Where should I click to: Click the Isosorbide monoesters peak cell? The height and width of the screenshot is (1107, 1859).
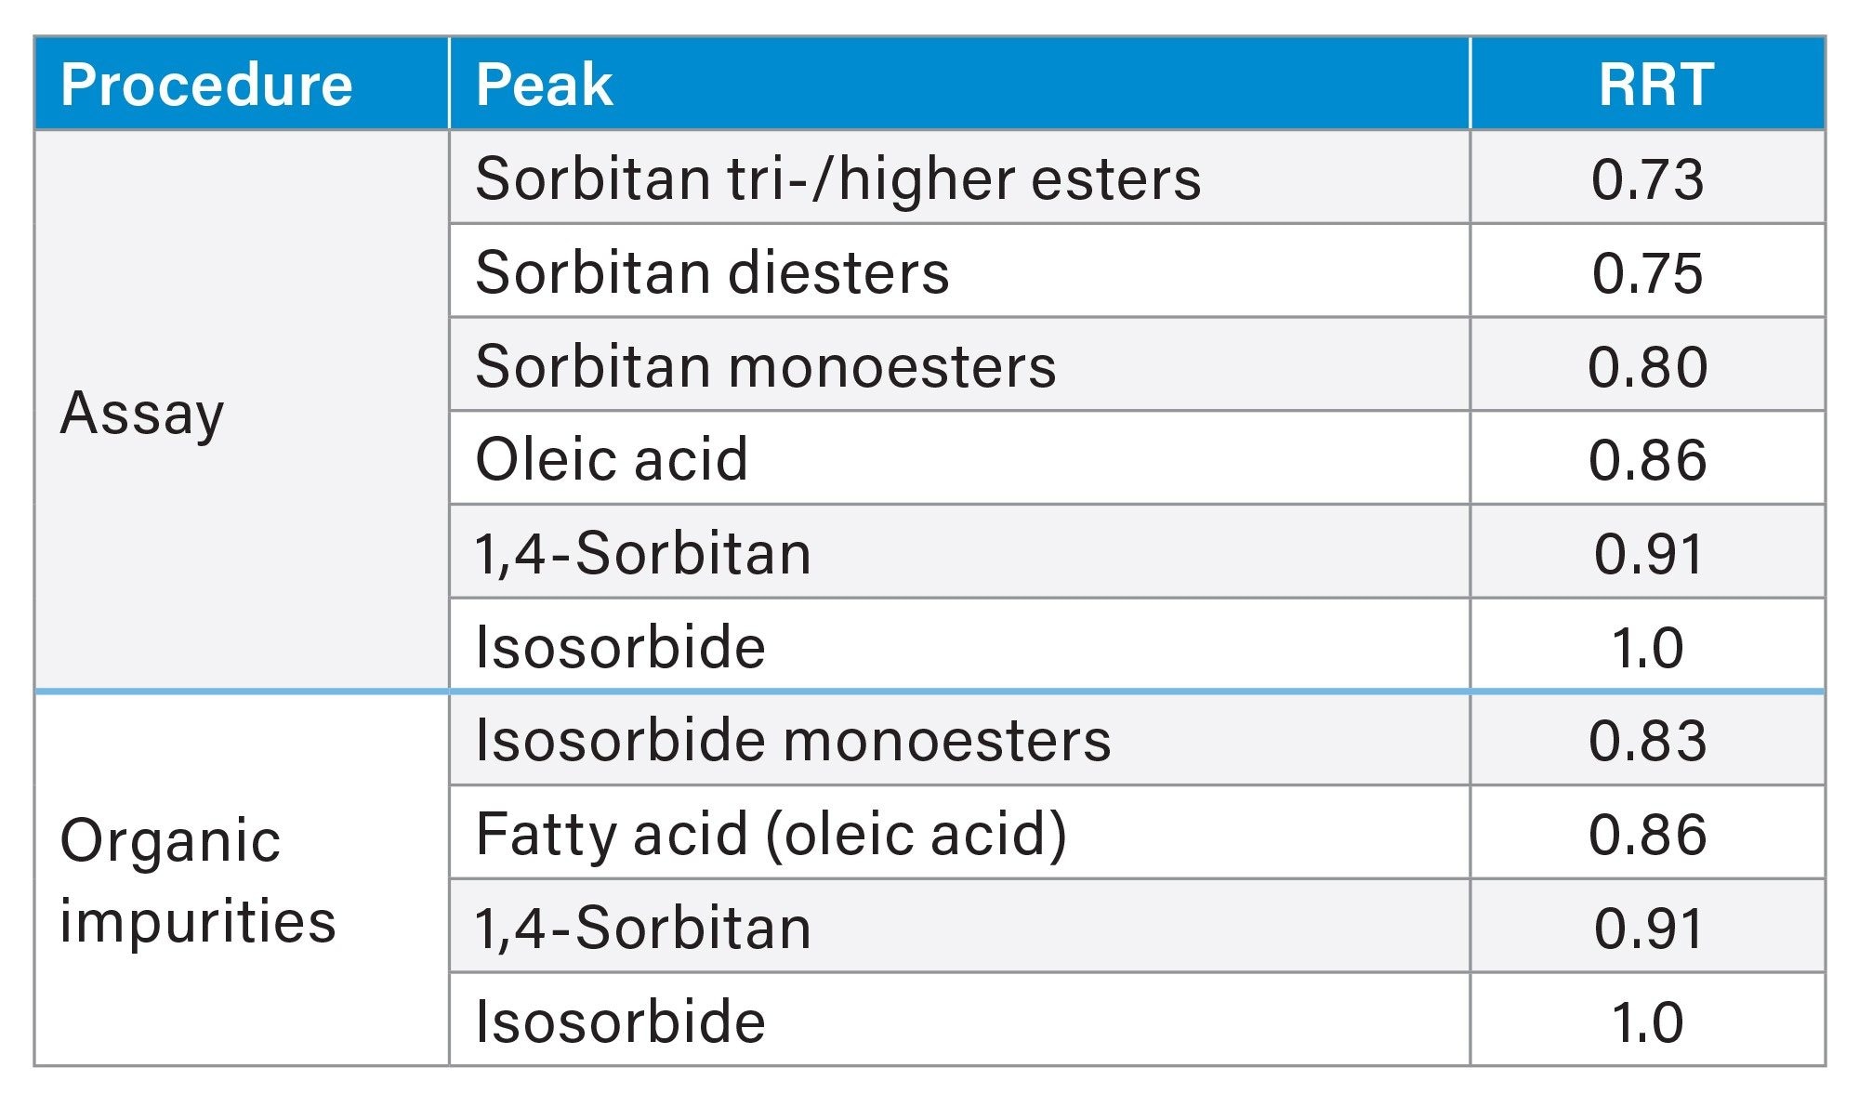pyautogui.click(x=793, y=741)
